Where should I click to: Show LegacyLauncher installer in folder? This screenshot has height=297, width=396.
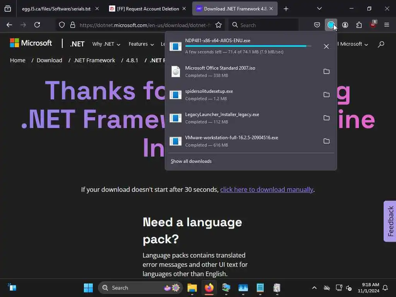click(x=326, y=118)
